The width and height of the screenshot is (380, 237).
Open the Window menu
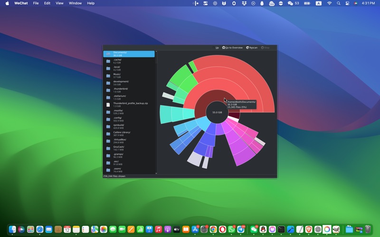click(75, 3)
